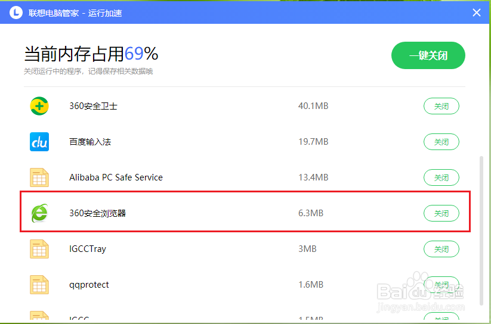Close the 360安全卫士 process
The width and height of the screenshot is (491, 324).
click(x=441, y=107)
